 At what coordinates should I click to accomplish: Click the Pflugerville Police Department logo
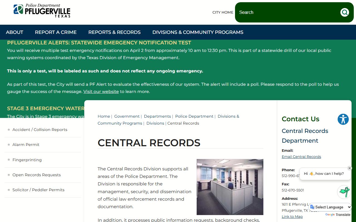click(42, 11)
